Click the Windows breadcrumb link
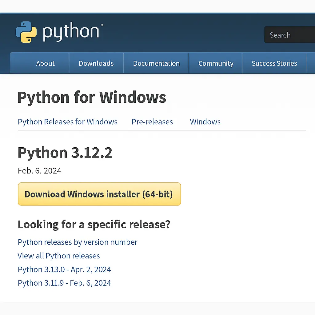Image resolution: width=315 pixels, height=315 pixels. tap(205, 122)
